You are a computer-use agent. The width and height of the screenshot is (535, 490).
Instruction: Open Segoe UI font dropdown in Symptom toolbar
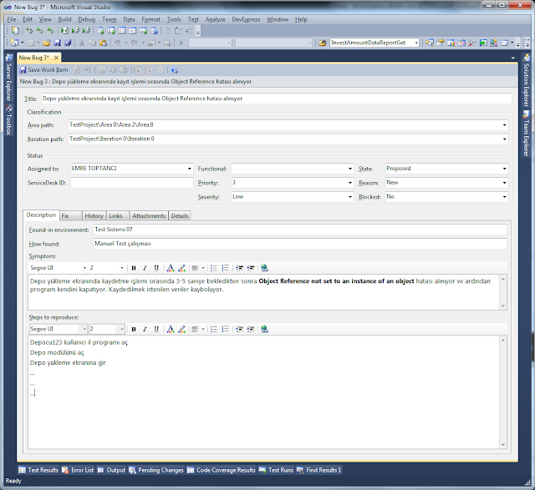point(84,268)
